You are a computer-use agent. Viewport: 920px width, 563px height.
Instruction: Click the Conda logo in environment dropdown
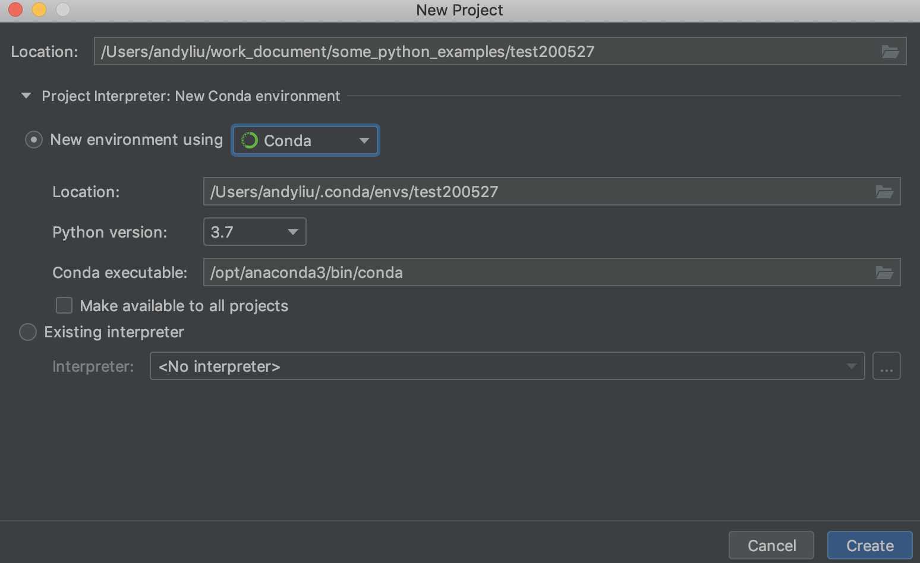click(250, 141)
